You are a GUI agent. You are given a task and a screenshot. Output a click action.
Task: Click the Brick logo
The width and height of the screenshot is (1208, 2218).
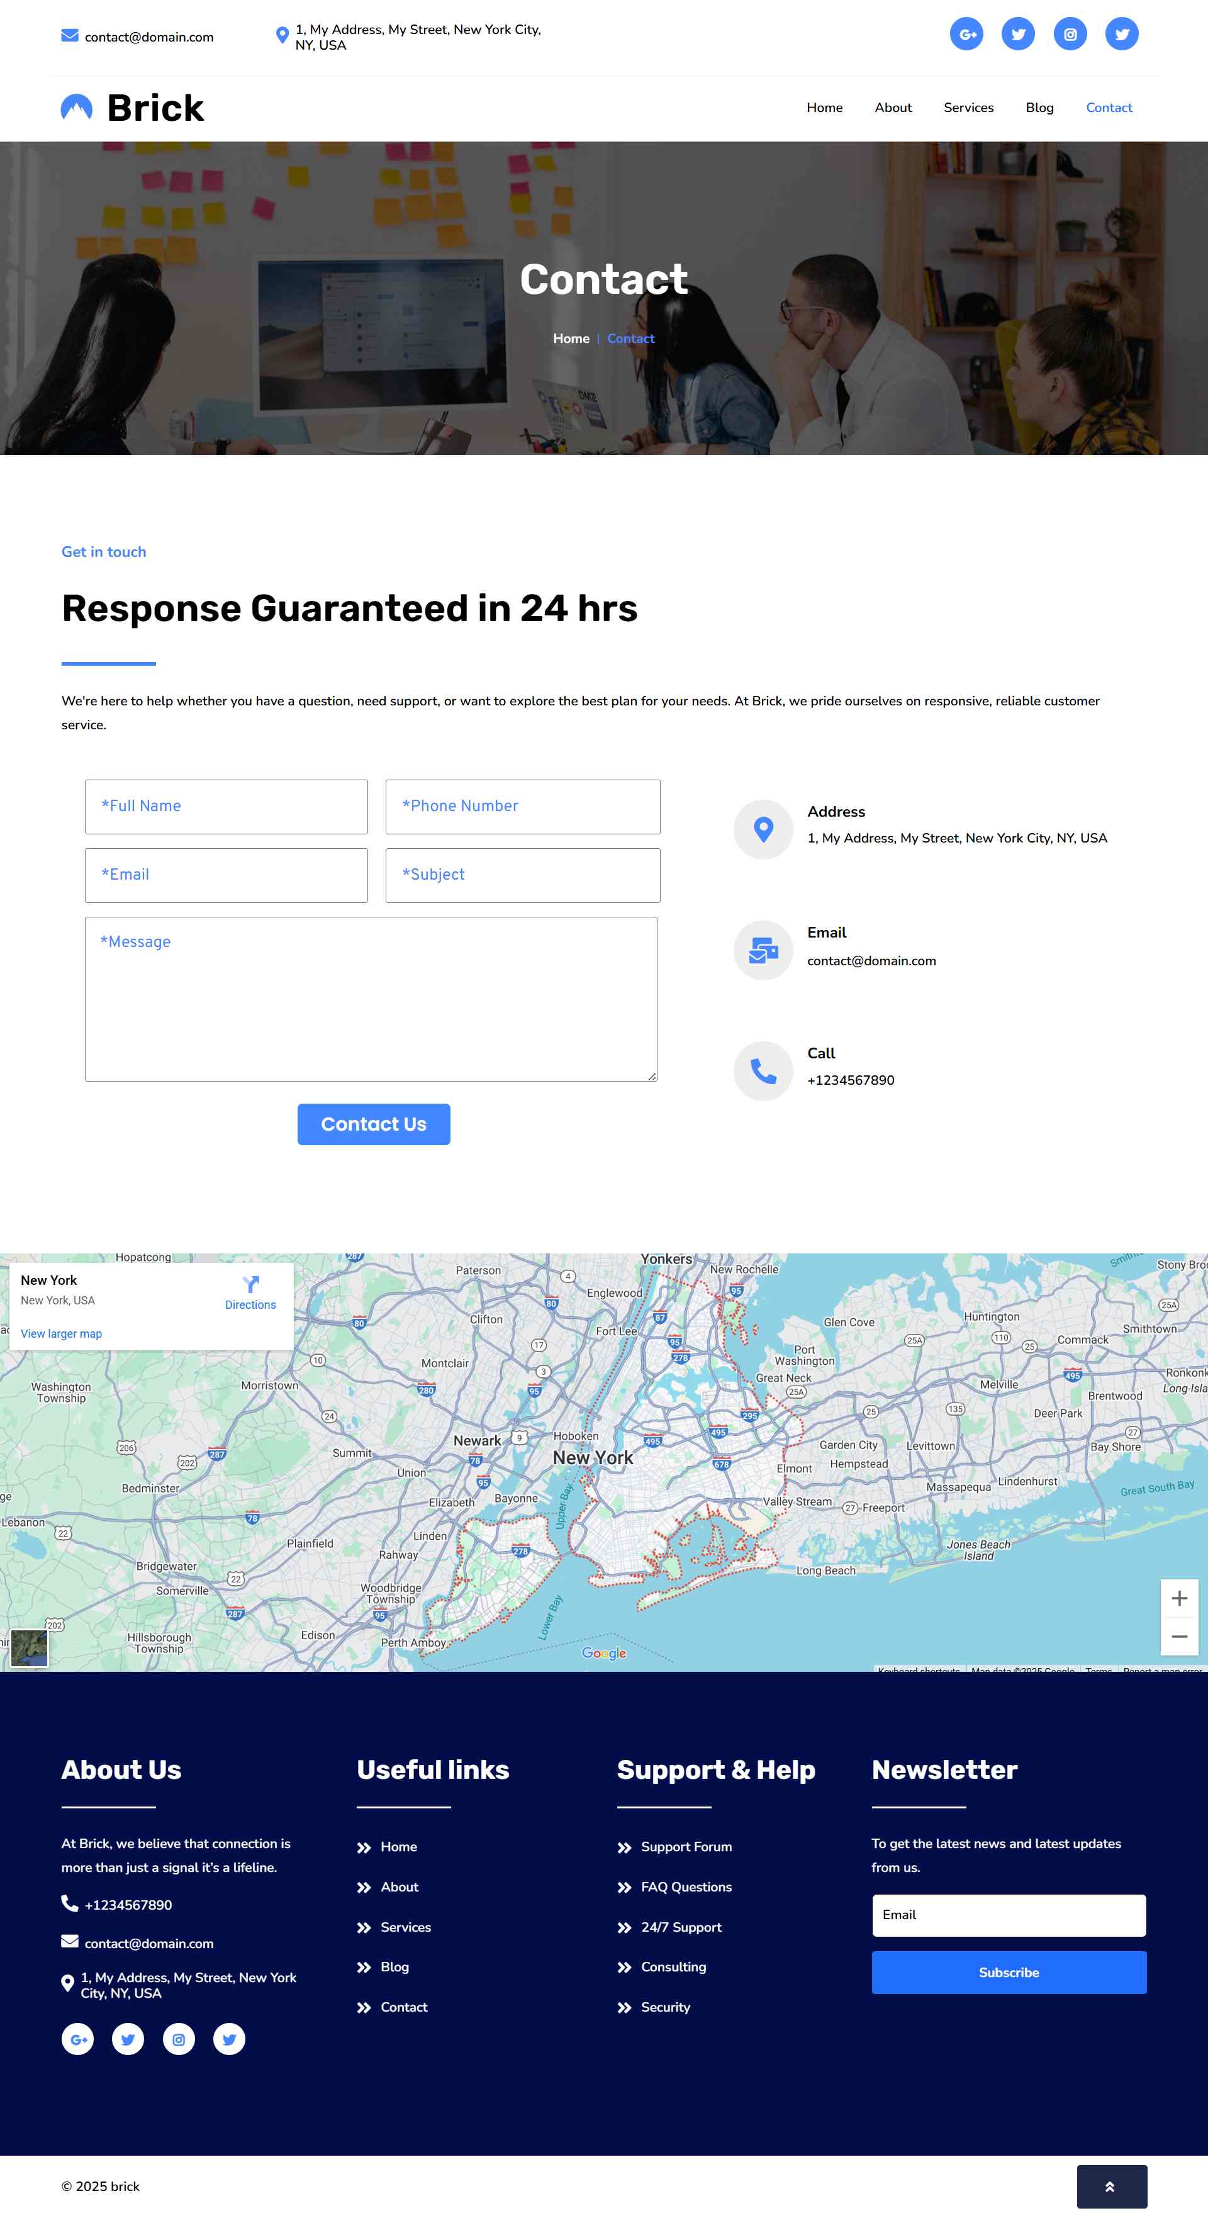(133, 108)
